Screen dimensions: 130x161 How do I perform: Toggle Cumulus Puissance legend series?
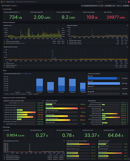[x=10, y=64]
